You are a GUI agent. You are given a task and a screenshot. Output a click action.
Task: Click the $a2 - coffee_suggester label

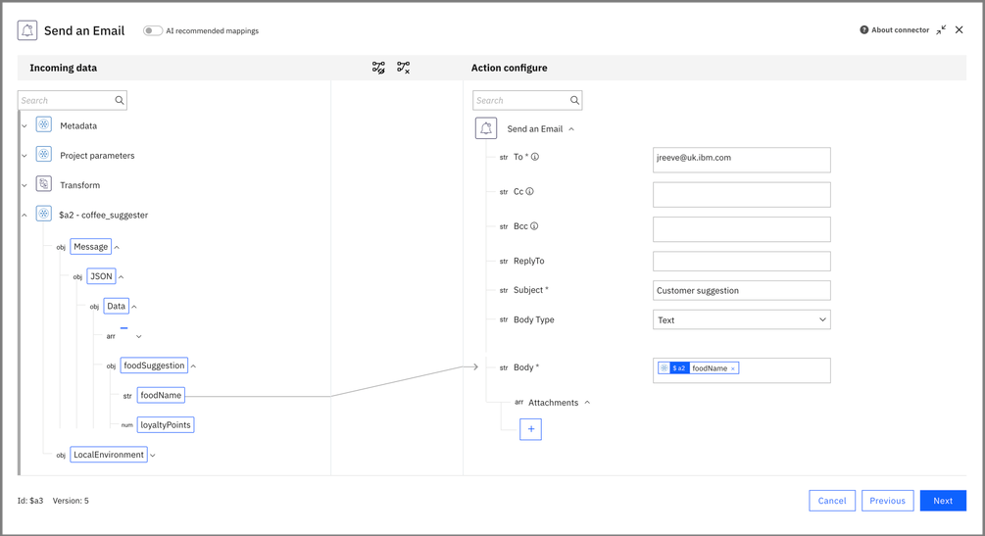[104, 215]
